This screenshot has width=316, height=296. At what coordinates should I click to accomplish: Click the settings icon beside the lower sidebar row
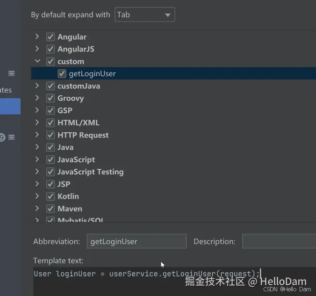pos(12,137)
